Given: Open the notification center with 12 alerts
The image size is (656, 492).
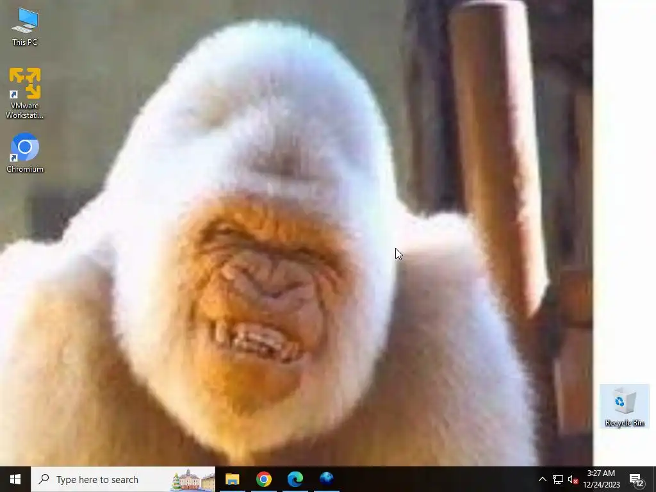Looking at the screenshot, I should [x=636, y=479].
